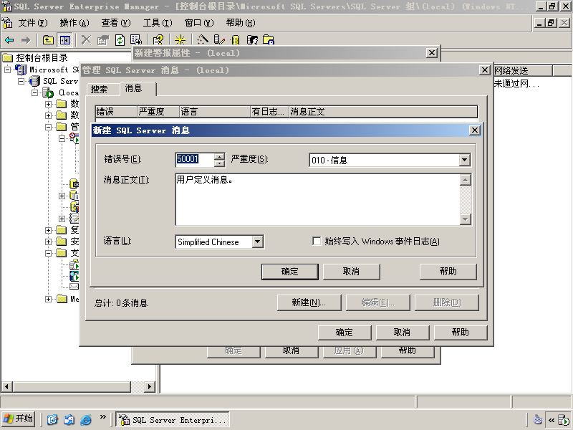573x430 pixels.
Task: Open the 语言 dropdown showing Simplified Chinese
Action: click(258, 242)
